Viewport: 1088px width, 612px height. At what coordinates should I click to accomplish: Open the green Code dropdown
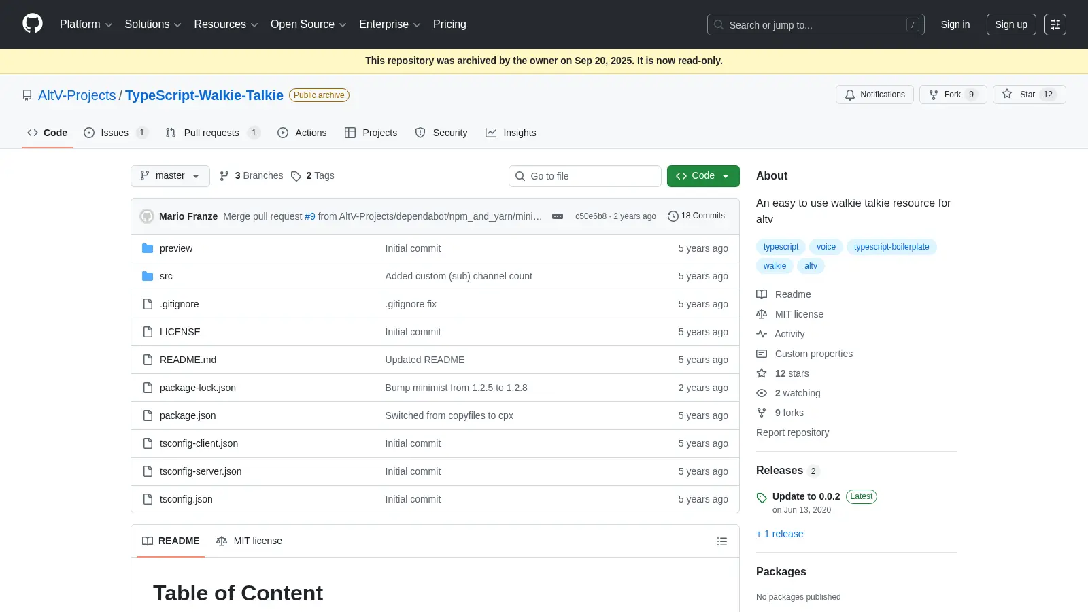(703, 175)
